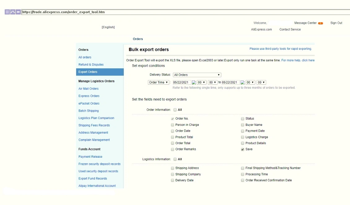Image resolution: width=350 pixels, height=205 pixels.
Task: Open Alipay International Account
Action: pos(97,186)
